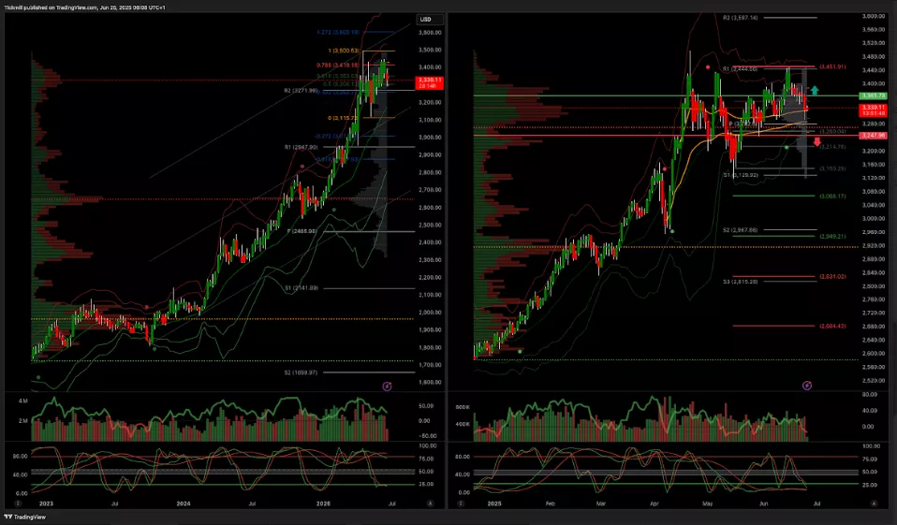
Task: Toggle auto-scale 'A' on left chart
Action: tap(430, 503)
